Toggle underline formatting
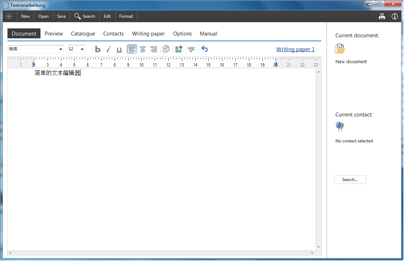404x261 pixels. pyautogui.click(x=119, y=49)
